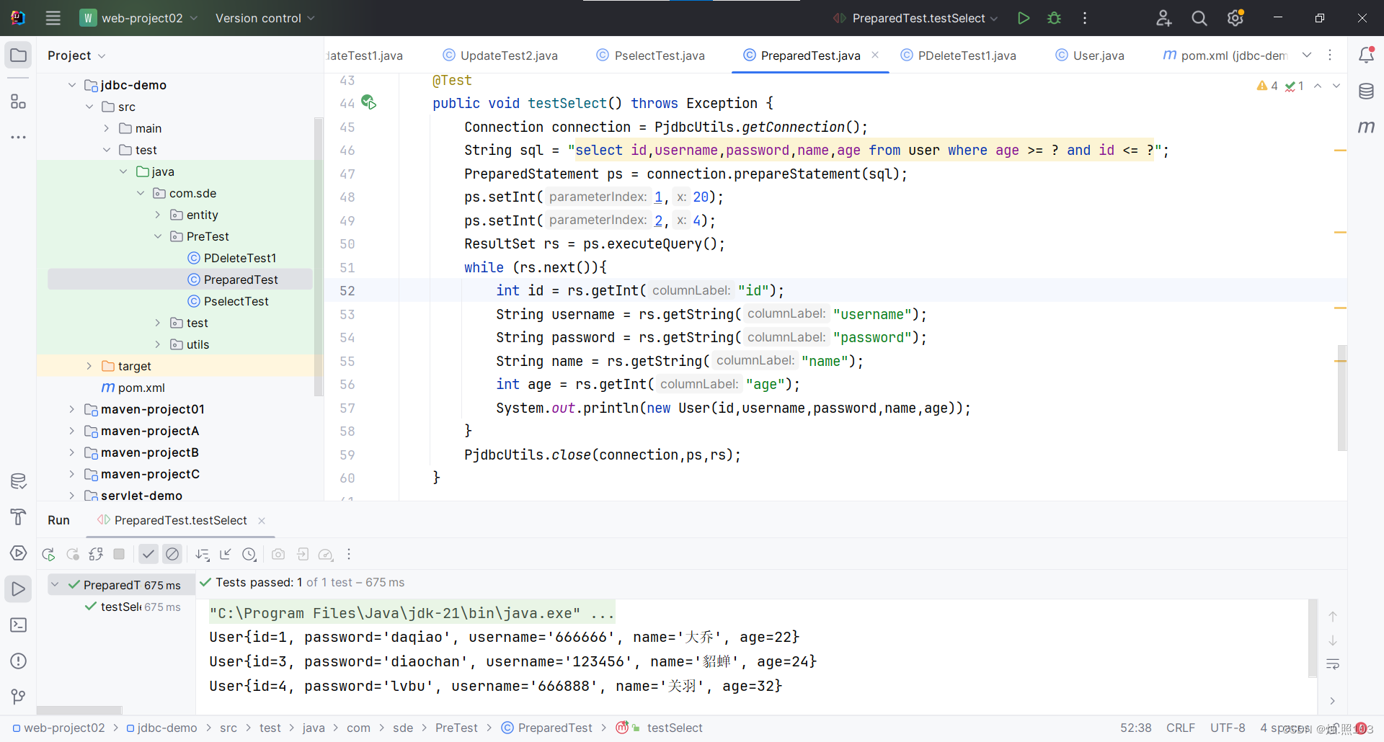Image resolution: width=1384 pixels, height=742 pixels.
Task: Open Project view options dropdown
Action: [x=102, y=56]
